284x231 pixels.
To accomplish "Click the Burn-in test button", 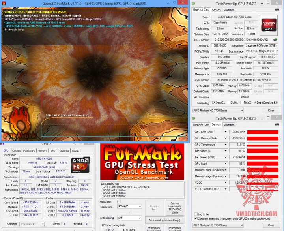I will coord(154,208).
